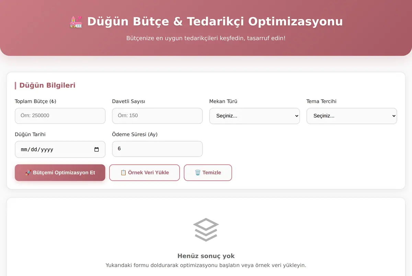Image resolution: width=412 pixels, height=276 pixels.
Task: Click the Bütçemi Optimizasyon Et button
Action: (x=60, y=173)
